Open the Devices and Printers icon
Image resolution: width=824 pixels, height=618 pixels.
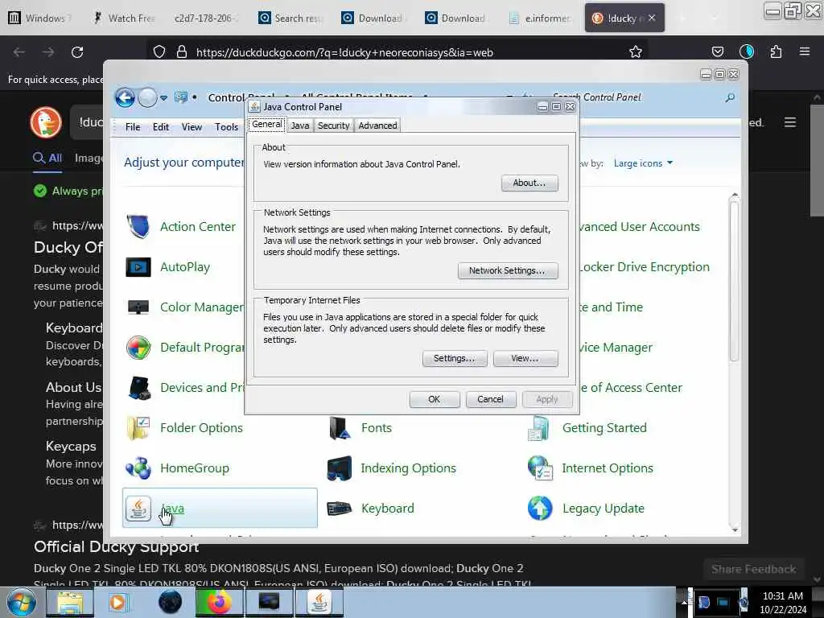pos(139,388)
